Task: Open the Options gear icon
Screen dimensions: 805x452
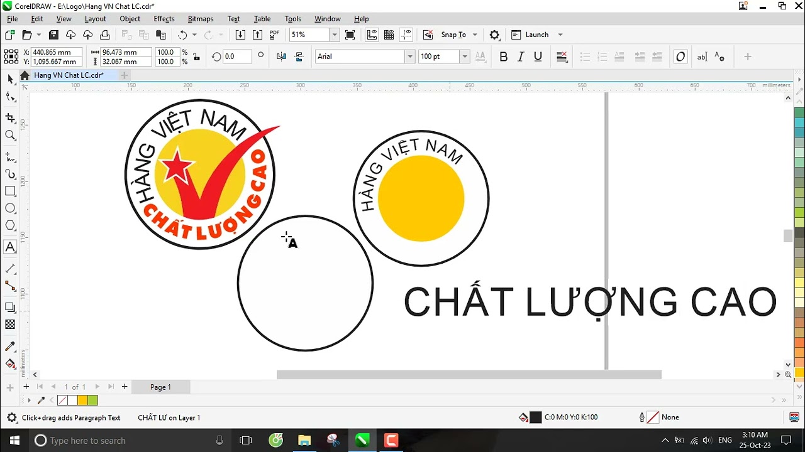Action: coord(494,35)
